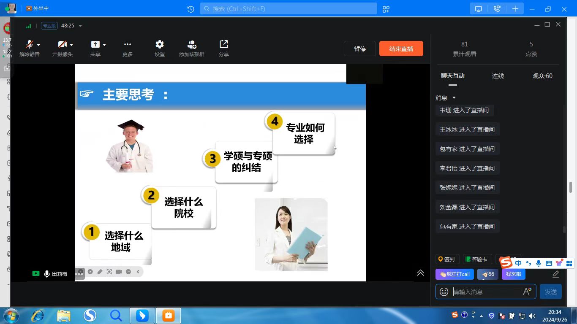577x324 pixels.
Task: Select the pencil annotation tool on slide toolbar
Action: (x=100, y=272)
